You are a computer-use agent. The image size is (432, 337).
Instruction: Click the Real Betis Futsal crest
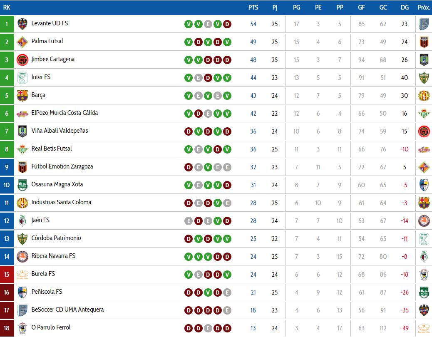tap(22, 149)
